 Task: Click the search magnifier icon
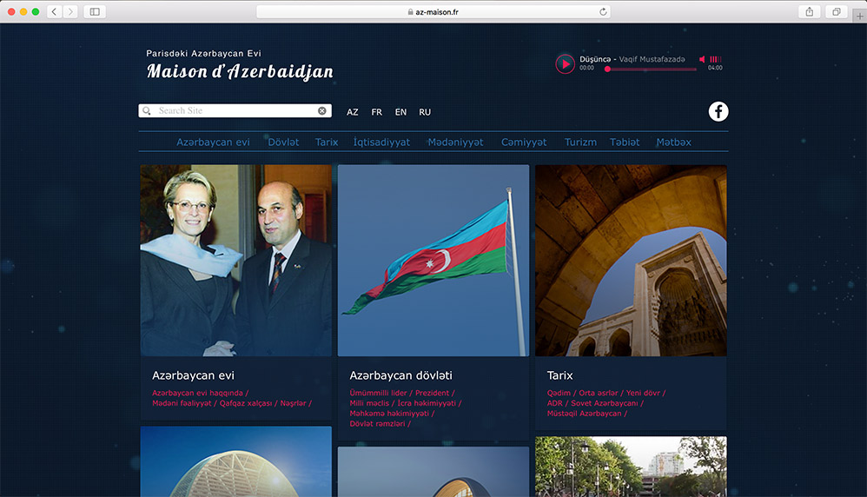point(147,111)
